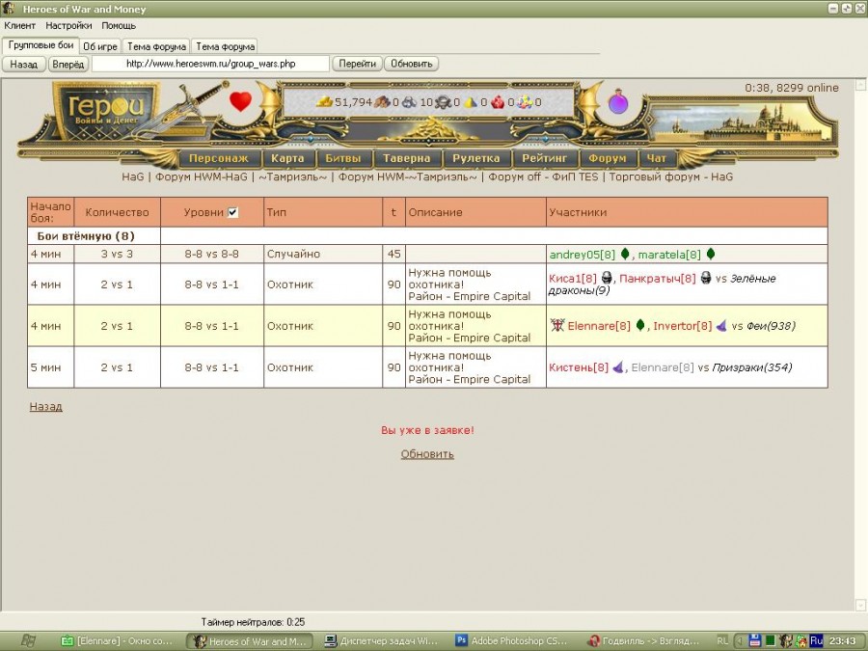
Task: Open Форум off - ФиП TES link
Action: [543, 176]
